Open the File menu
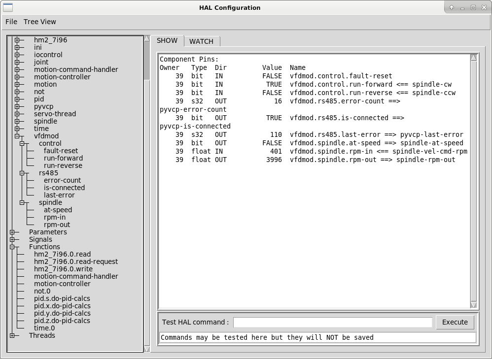492x359 pixels. [11, 22]
